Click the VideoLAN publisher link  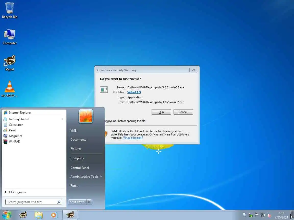[x=134, y=92]
